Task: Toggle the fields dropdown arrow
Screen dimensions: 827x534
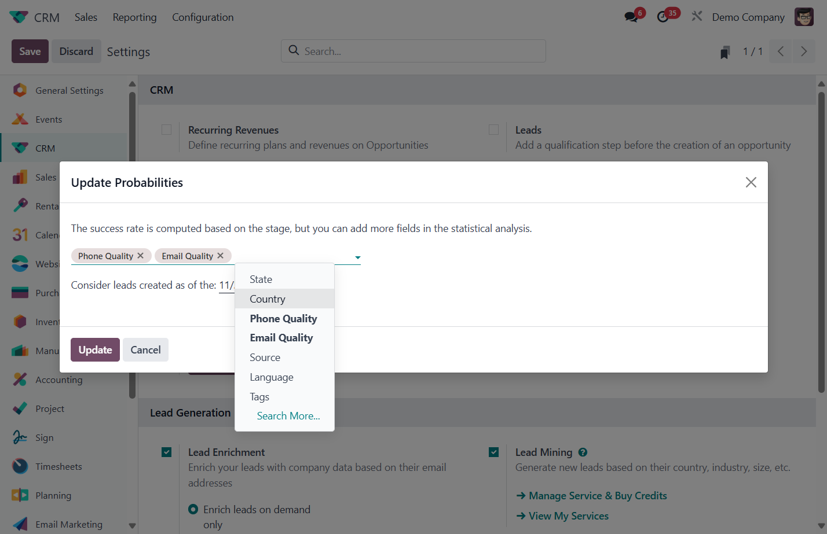Action: 358,257
